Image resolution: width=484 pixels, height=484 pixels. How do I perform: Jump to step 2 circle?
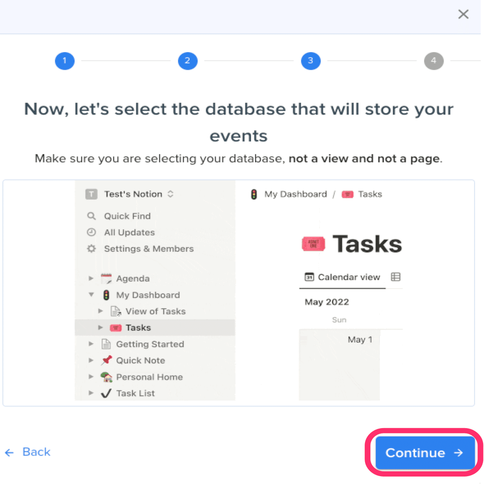pos(187,61)
